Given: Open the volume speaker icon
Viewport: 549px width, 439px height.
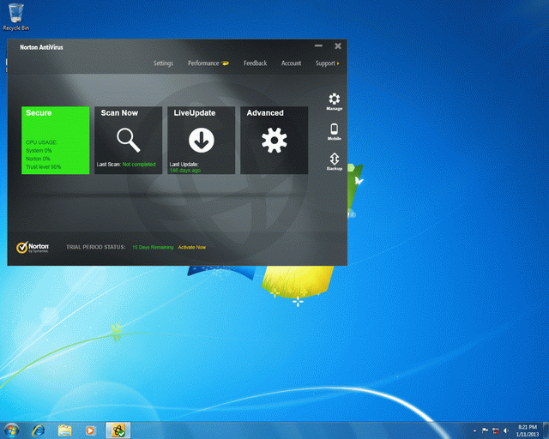Looking at the screenshot, I should click(505, 430).
